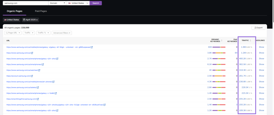The width and height of the screenshot is (274, 115).
Task: Sort by Traffic column arrows
Action: point(250,40)
